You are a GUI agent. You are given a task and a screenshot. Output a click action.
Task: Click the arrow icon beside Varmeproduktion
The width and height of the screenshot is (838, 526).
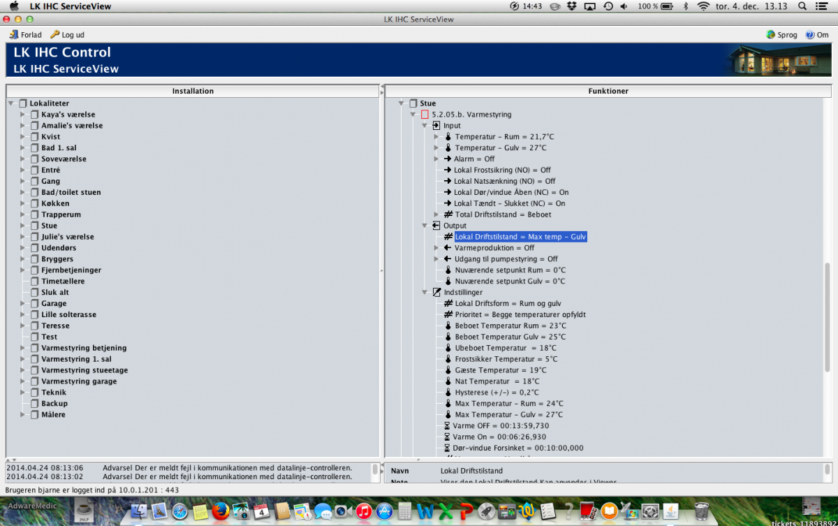[x=448, y=248]
